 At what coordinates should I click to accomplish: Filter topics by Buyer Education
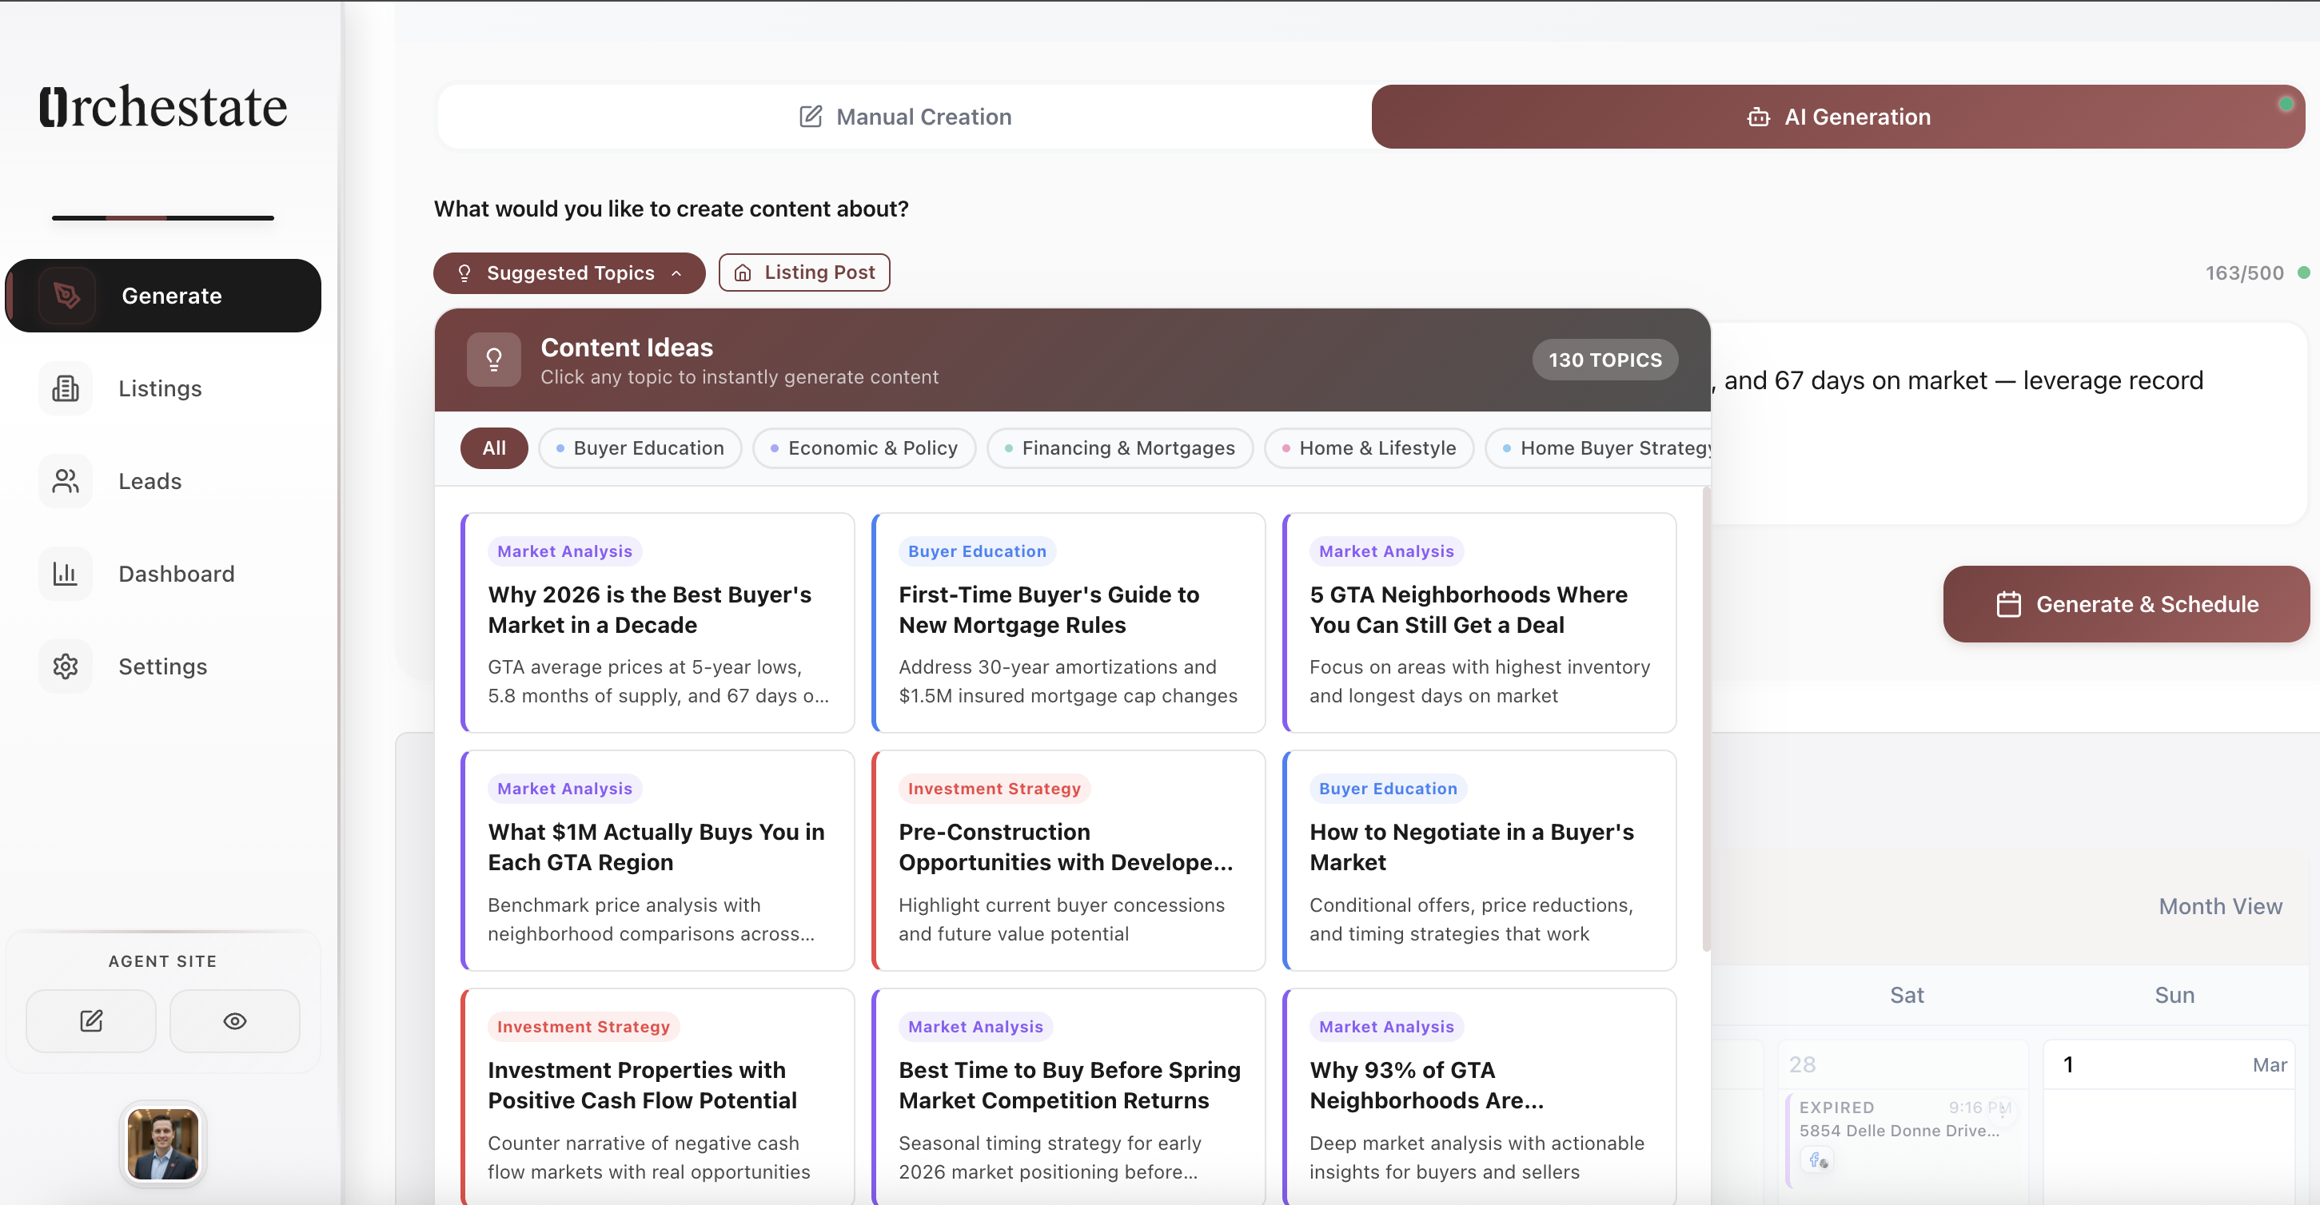click(x=640, y=448)
